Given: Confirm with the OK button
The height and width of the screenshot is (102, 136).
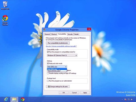Looking at the screenshot, I should click(64, 93).
